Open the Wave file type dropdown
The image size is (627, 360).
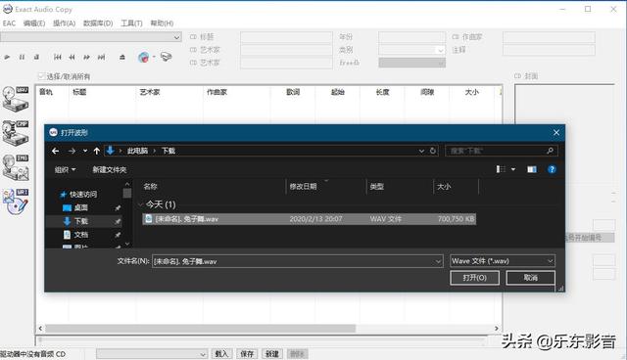click(x=503, y=261)
